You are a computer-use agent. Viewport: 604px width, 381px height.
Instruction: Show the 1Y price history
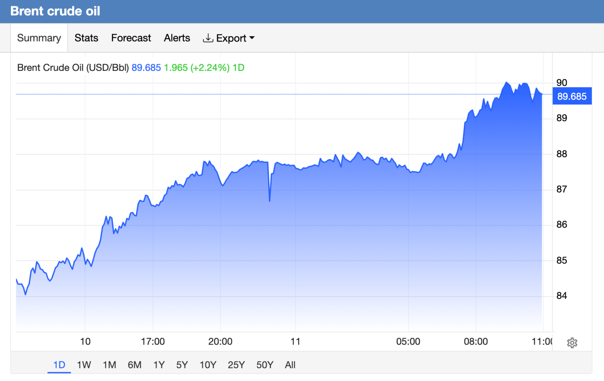point(159,365)
